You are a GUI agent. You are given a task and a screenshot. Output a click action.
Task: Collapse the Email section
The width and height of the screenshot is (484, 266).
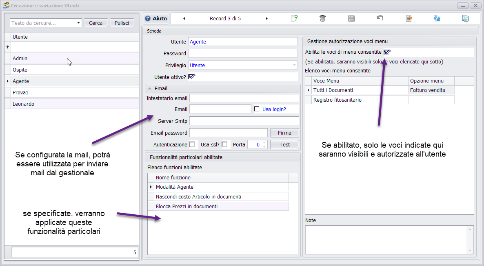(x=150, y=88)
